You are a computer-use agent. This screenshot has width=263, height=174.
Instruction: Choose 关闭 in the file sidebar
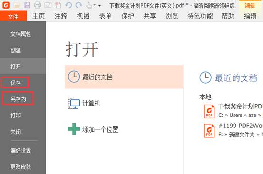(x=16, y=132)
